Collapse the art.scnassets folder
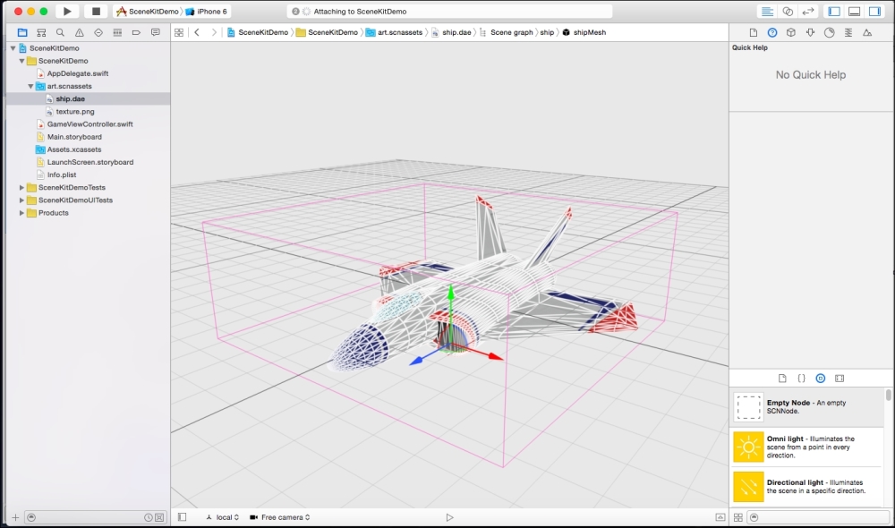The image size is (895, 528). click(31, 87)
